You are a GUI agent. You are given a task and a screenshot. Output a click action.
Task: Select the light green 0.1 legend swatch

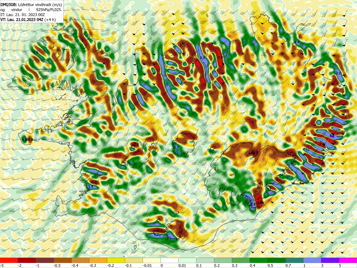[205, 260]
